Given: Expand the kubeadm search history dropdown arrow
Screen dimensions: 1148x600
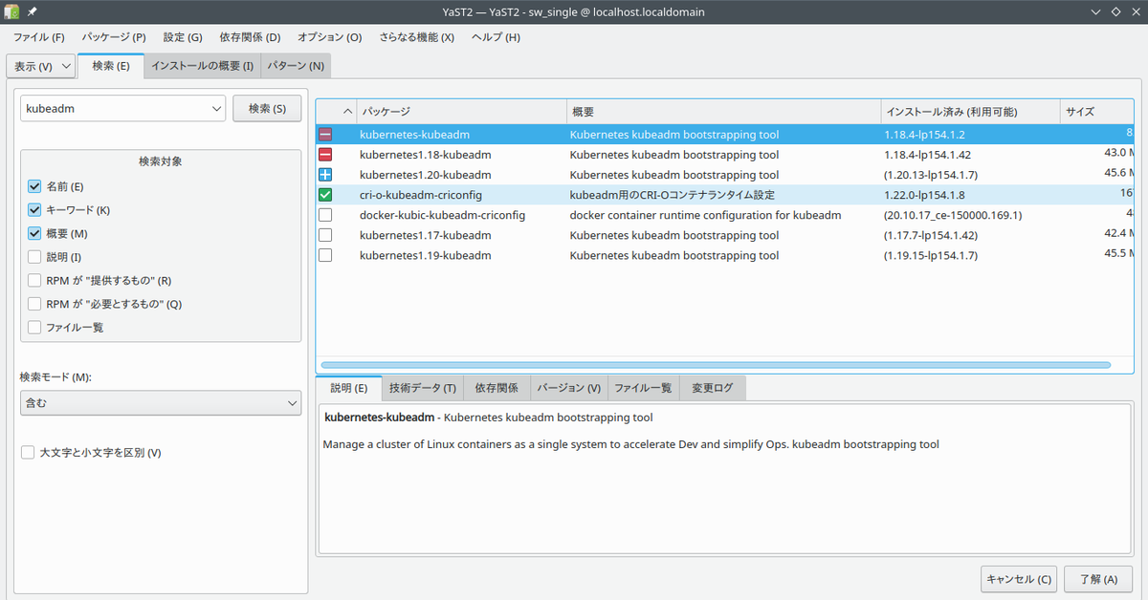Looking at the screenshot, I should pyautogui.click(x=215, y=109).
